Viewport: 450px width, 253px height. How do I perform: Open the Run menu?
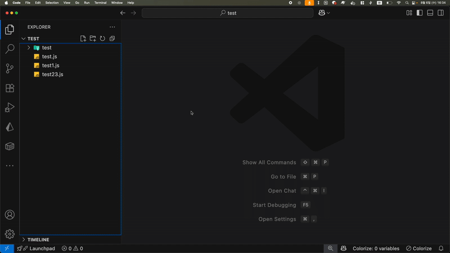(x=87, y=3)
